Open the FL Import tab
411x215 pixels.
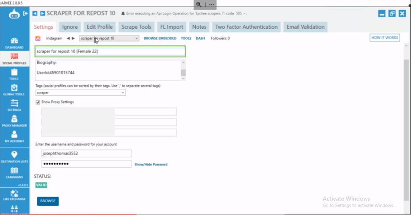[172, 27]
